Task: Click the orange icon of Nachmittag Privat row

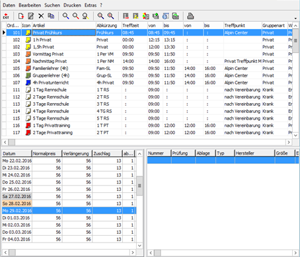Action: tap(28, 61)
